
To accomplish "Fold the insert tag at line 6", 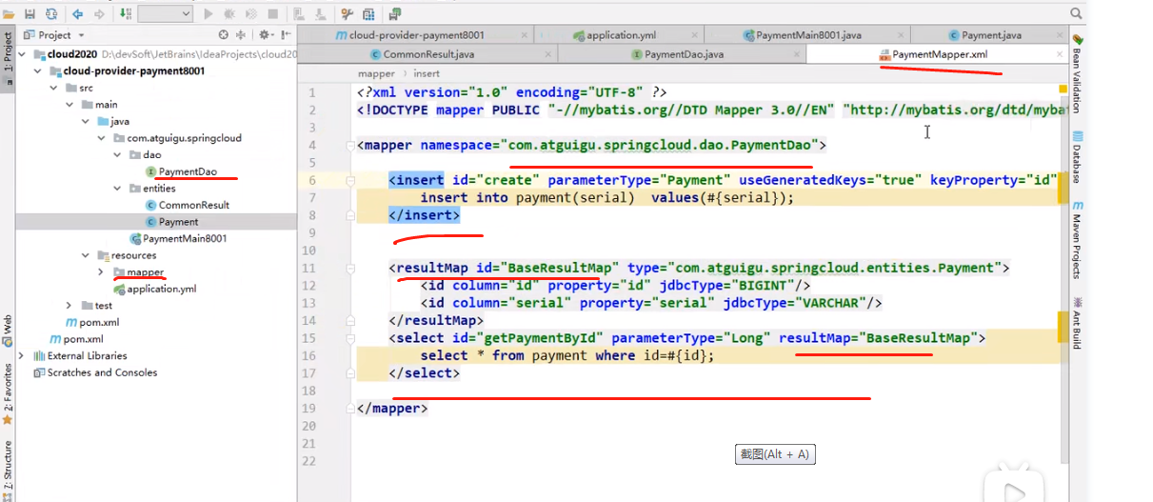I will tap(351, 180).
